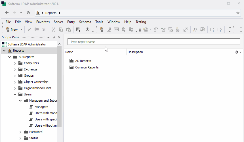Open the Scope Pane dropdown arrow
244x142 pixels.
coord(49,37)
